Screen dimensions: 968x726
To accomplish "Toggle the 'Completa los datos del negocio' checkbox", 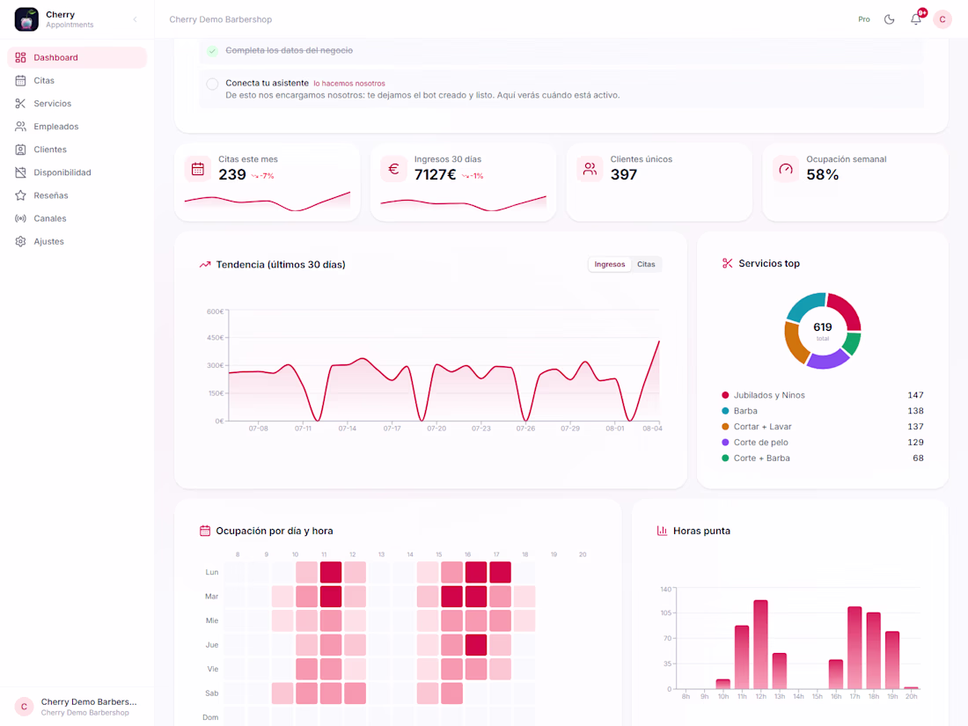I will click(212, 51).
